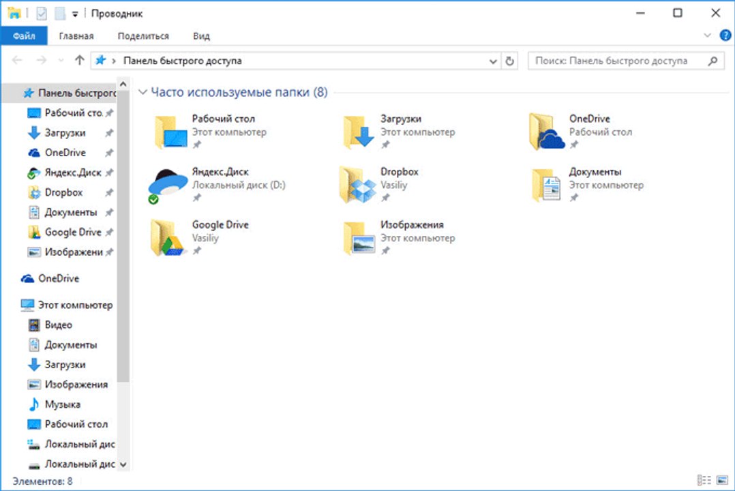The width and height of the screenshot is (735, 491).
Task: Switch to the Вид tab
Action: (x=201, y=35)
